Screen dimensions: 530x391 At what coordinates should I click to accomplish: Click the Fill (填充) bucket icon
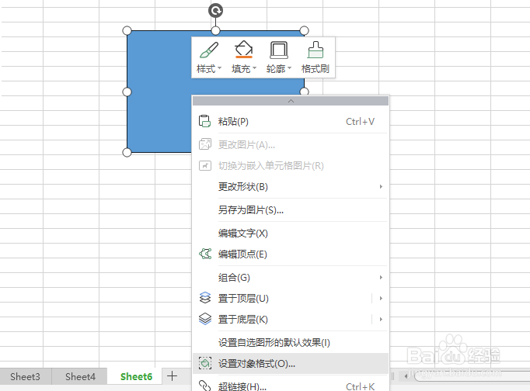[x=244, y=49]
